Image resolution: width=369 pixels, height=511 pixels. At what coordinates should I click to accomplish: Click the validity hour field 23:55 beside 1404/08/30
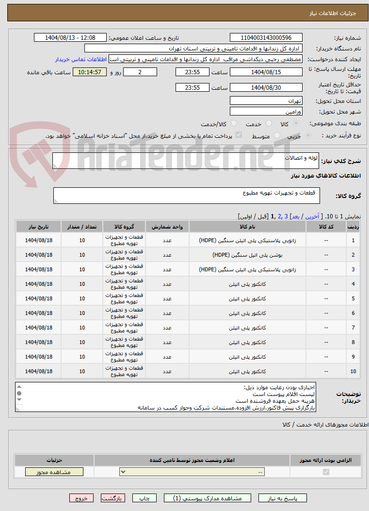pyautogui.click(x=192, y=88)
